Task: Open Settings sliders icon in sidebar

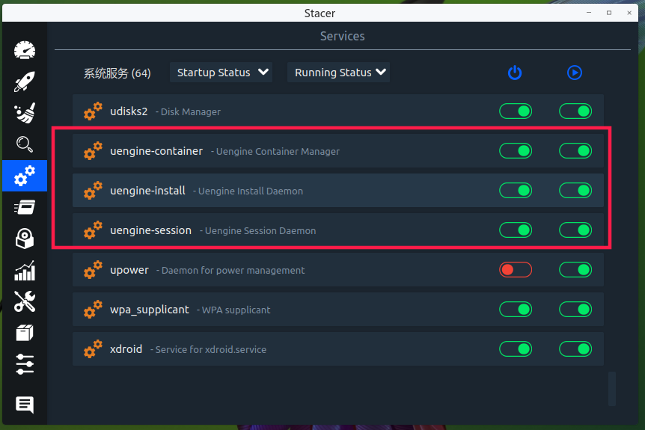Action: [x=25, y=364]
